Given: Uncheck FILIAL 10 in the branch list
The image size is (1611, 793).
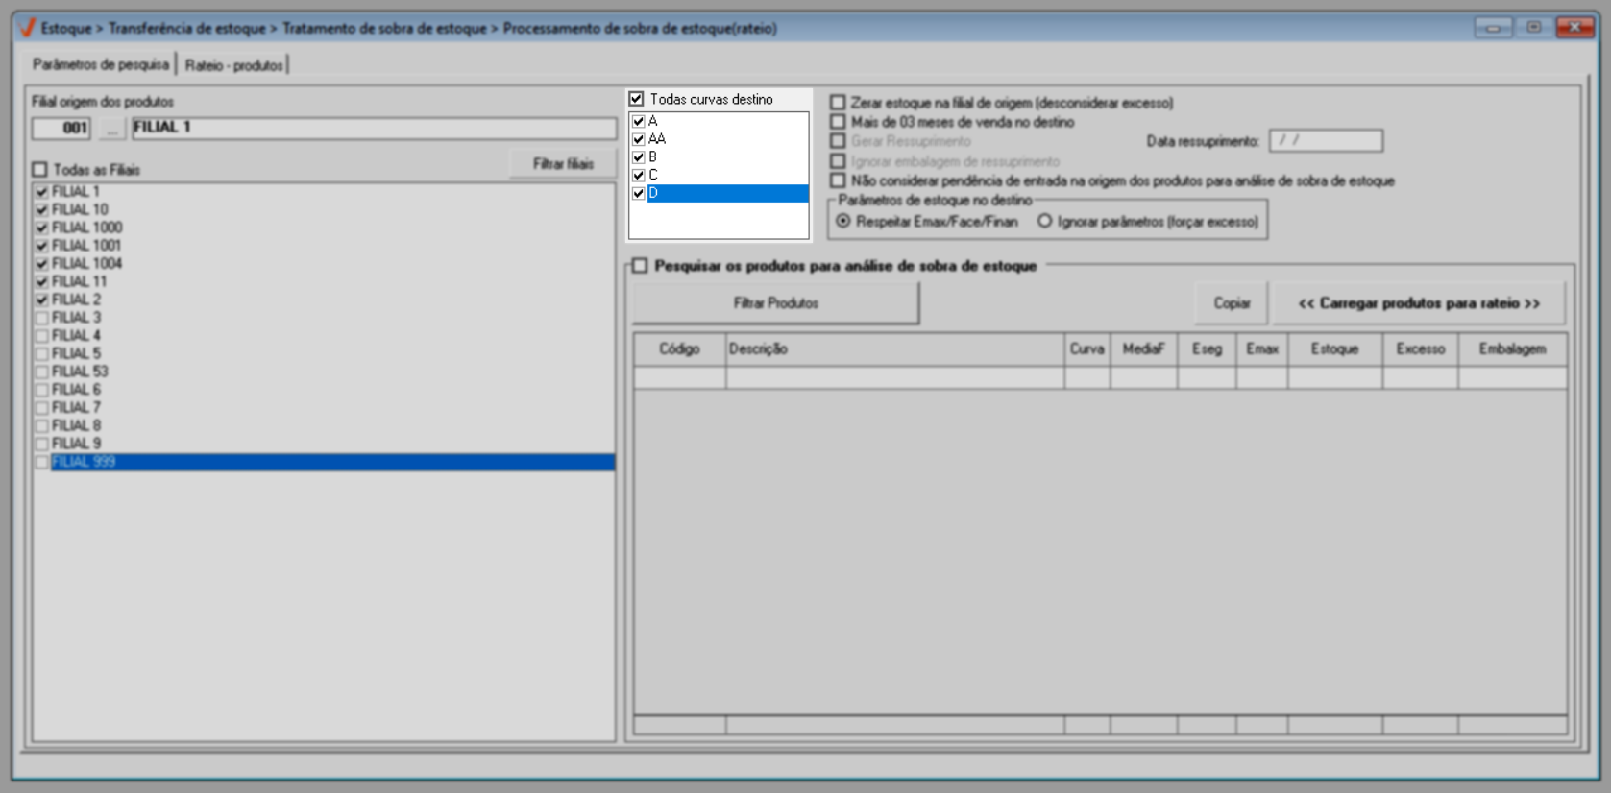Looking at the screenshot, I should [41, 210].
